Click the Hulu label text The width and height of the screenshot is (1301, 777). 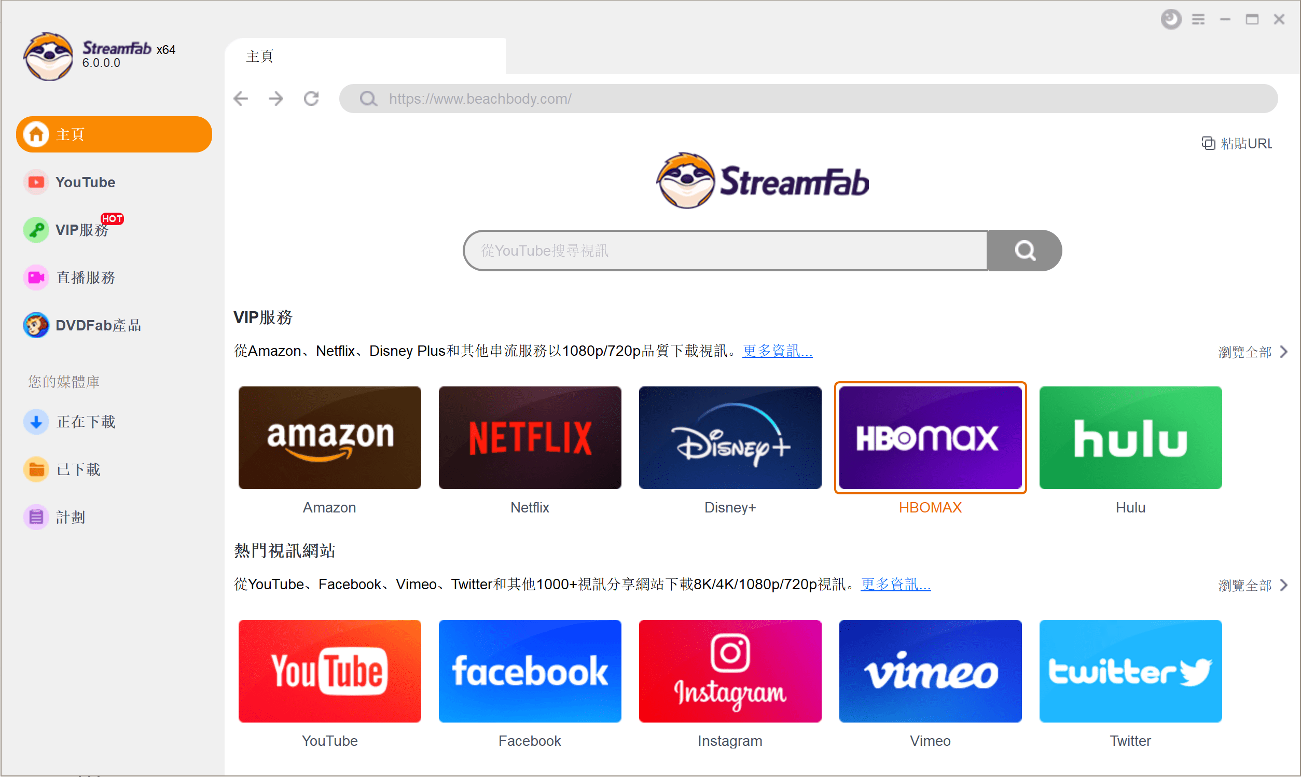[x=1131, y=507]
